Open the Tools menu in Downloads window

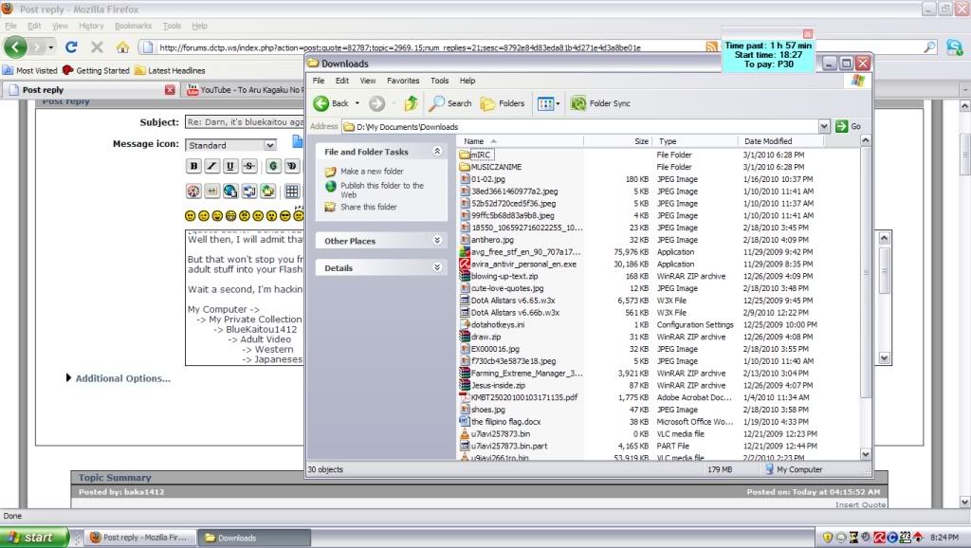coord(440,81)
